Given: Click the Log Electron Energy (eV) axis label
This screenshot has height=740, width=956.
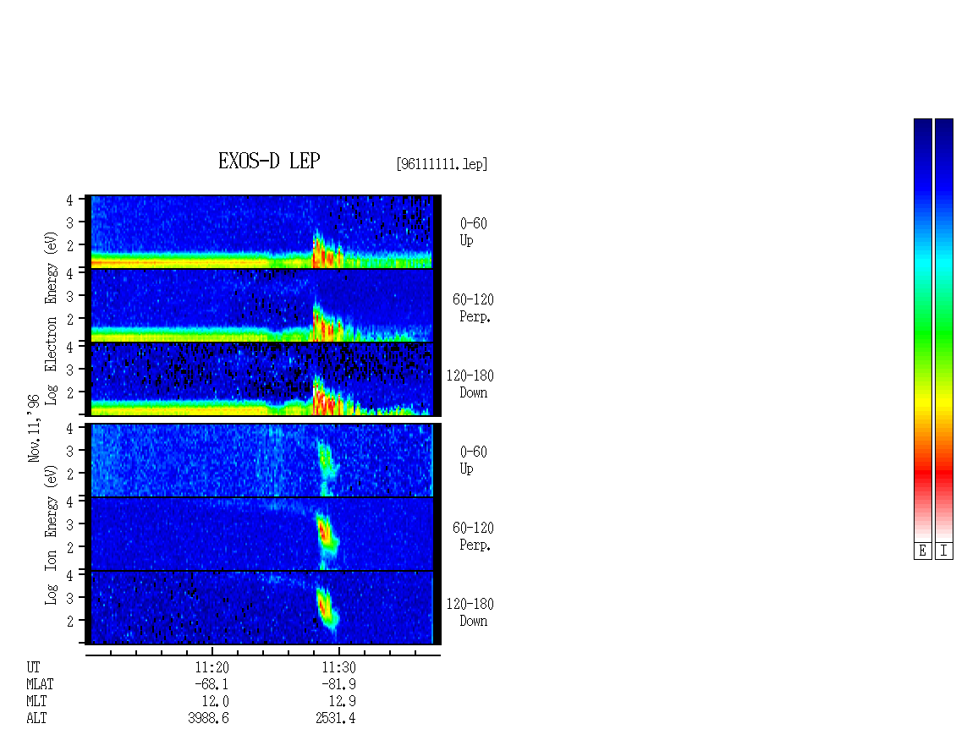Looking at the screenshot, I should pos(52,318).
